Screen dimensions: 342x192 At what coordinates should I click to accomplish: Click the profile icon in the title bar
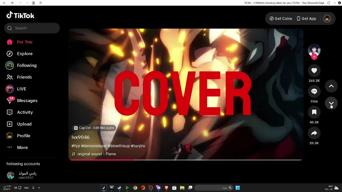(x=33, y=3)
